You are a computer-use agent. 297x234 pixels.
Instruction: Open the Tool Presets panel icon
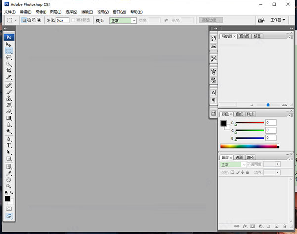[214, 59]
